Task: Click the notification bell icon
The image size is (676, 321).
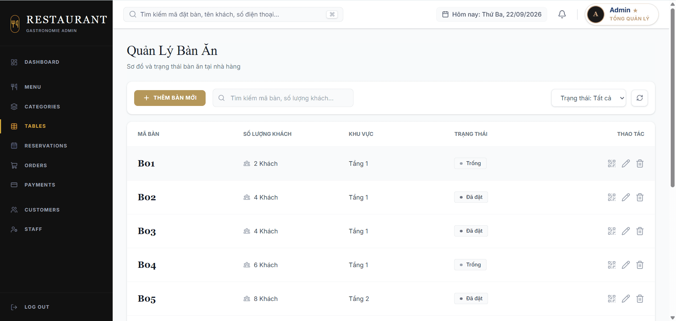Action: (x=562, y=14)
